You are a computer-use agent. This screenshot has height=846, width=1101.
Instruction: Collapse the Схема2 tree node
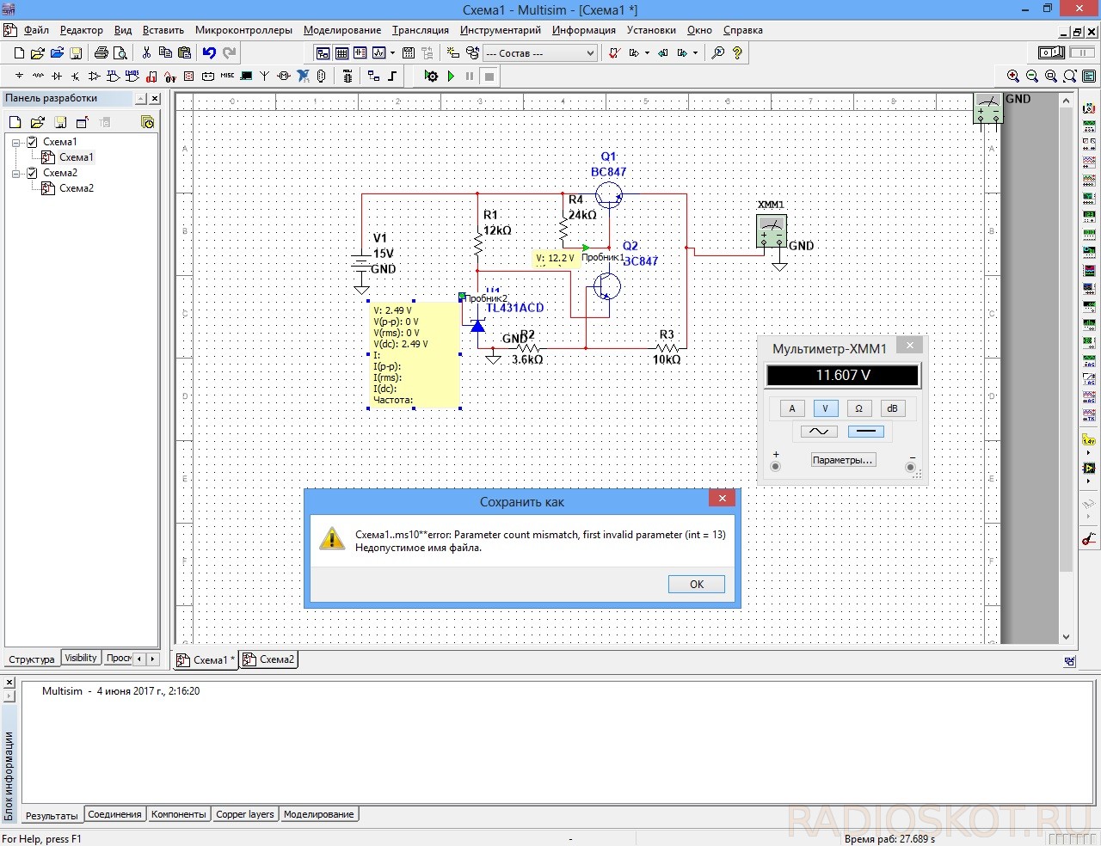(x=16, y=174)
